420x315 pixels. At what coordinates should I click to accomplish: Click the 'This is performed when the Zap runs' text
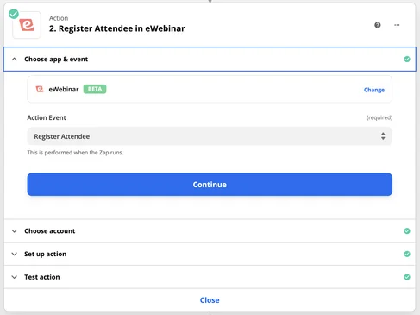75,153
